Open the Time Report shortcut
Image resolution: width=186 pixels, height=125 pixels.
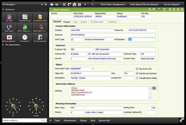pos(25,38)
